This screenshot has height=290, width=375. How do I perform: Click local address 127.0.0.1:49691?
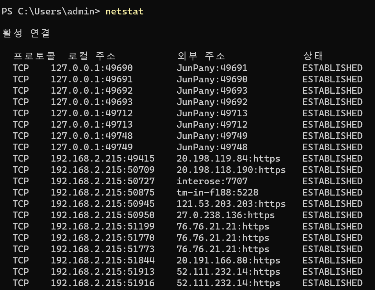(x=91, y=79)
